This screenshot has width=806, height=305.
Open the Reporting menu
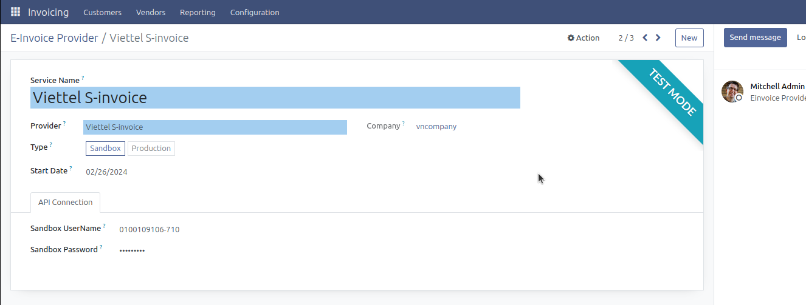(x=198, y=12)
